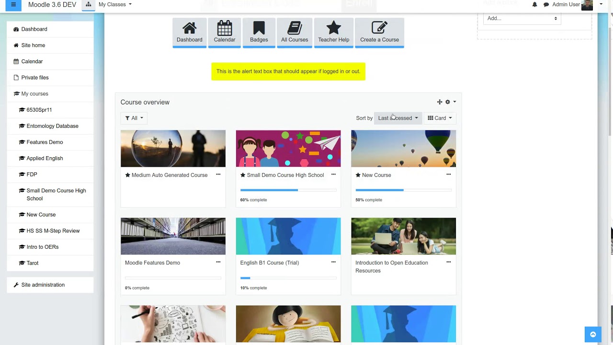Screen dimensions: 613x345
Task: Click the All Courses book tile
Action: (295, 33)
